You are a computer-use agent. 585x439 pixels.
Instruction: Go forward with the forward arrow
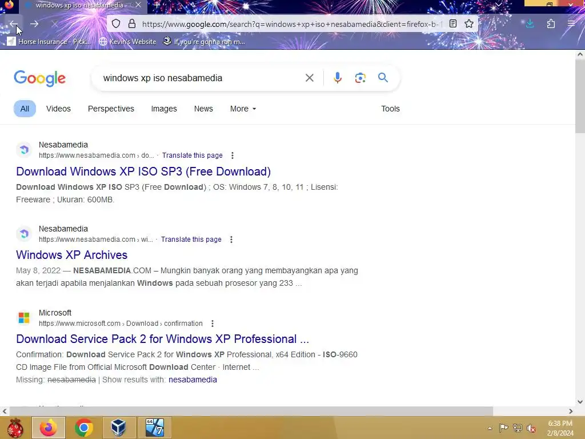tap(34, 24)
